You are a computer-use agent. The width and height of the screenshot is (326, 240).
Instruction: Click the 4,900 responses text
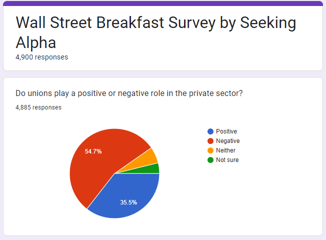click(42, 57)
